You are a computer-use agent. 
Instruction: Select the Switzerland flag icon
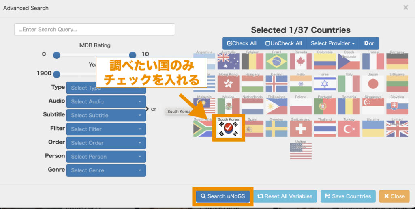point(301,129)
